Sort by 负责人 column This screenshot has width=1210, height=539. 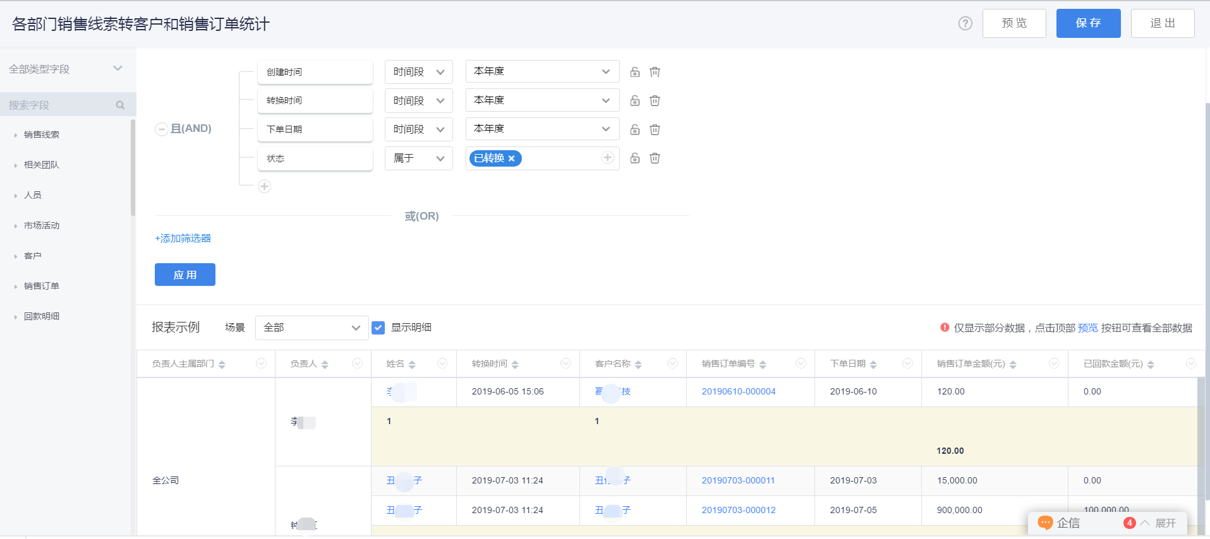(x=325, y=364)
